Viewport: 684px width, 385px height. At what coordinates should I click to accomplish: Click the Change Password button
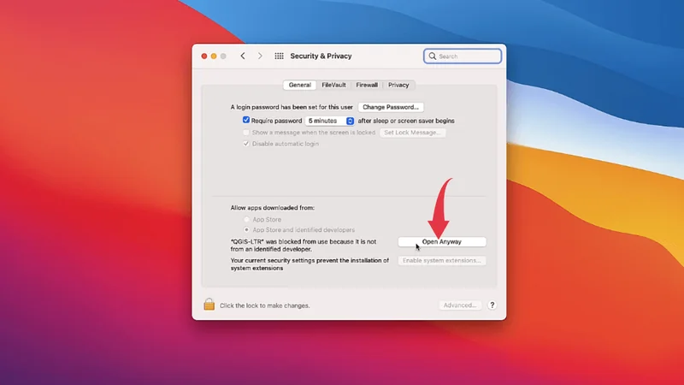coord(391,107)
